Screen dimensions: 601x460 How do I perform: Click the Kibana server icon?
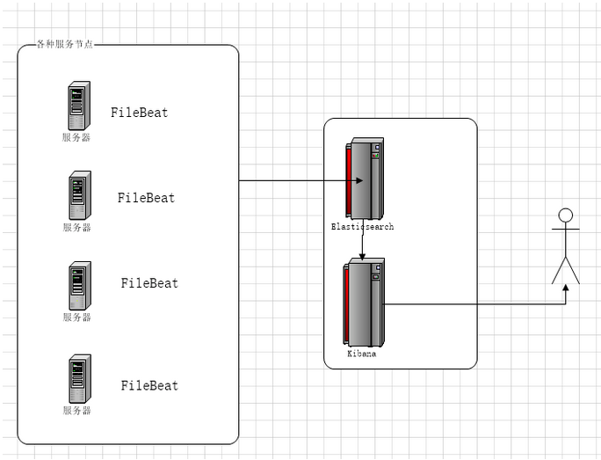[364, 303]
